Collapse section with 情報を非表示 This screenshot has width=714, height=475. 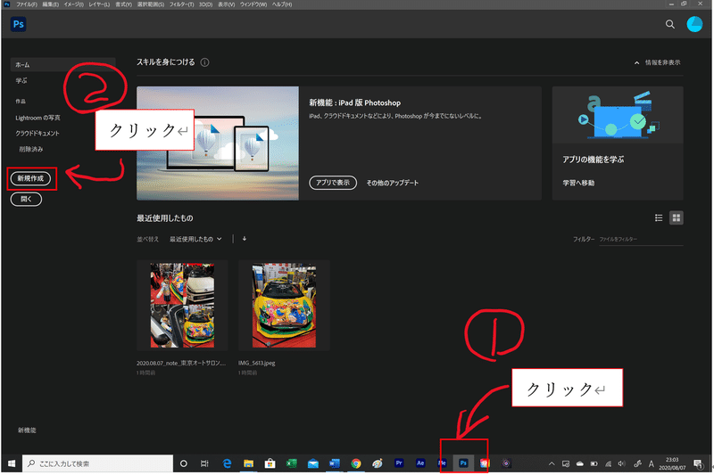coord(658,62)
